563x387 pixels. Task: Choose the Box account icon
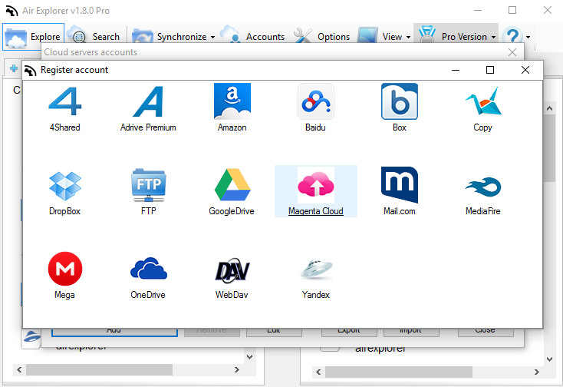400,101
